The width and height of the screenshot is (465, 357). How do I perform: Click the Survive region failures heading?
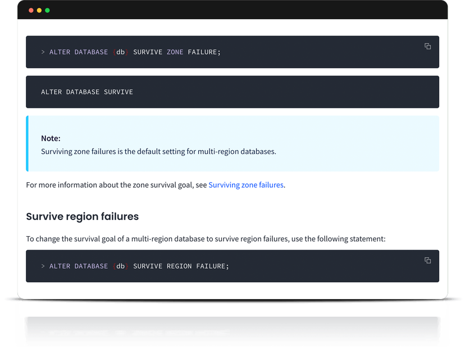click(82, 216)
